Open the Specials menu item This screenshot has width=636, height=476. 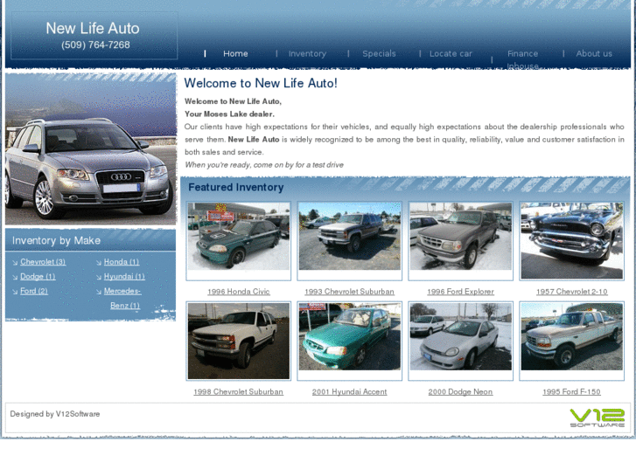[x=379, y=53]
